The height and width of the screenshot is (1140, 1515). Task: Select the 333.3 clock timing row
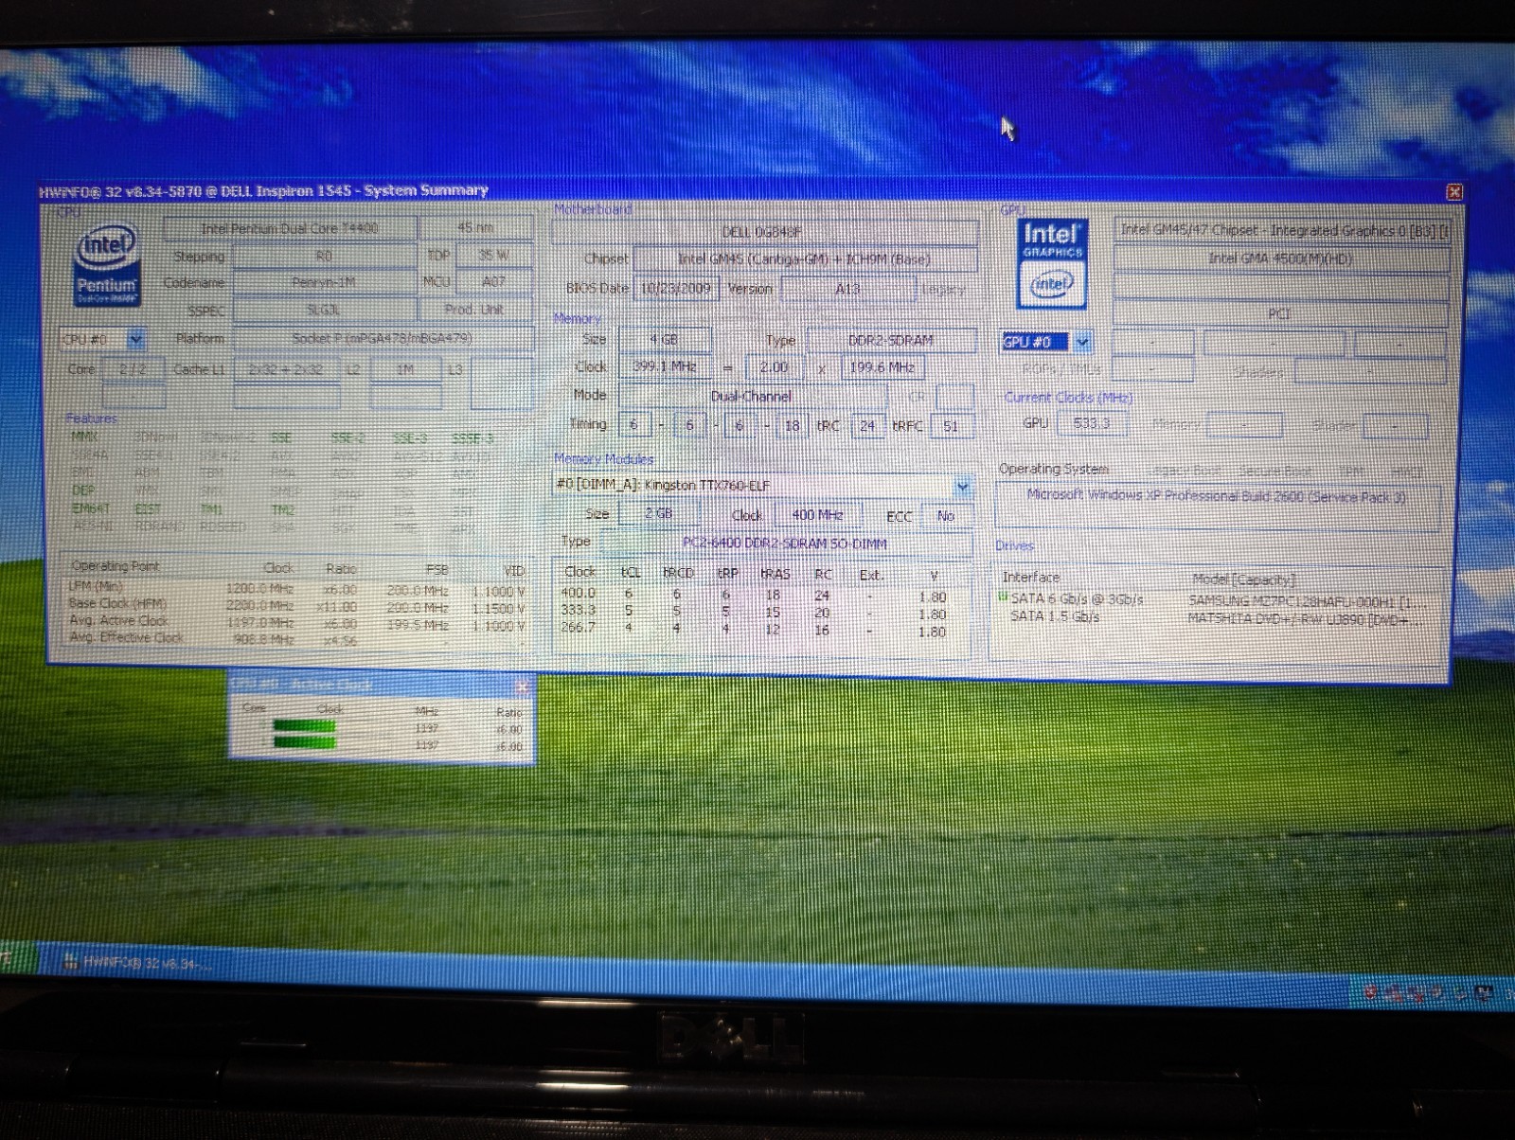click(761, 613)
